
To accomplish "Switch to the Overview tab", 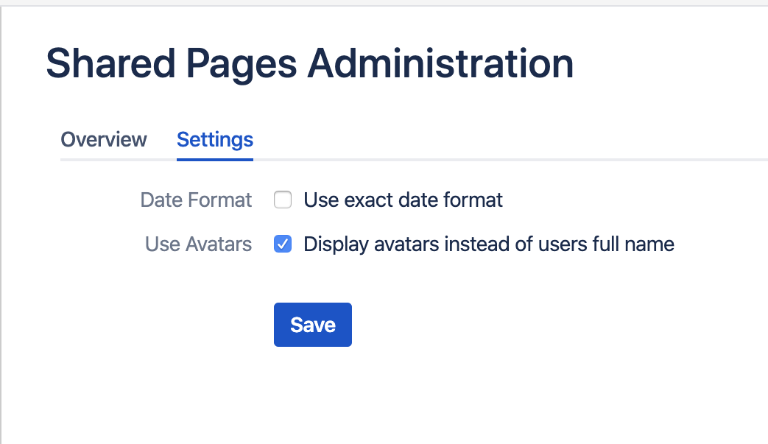I will tap(103, 139).
